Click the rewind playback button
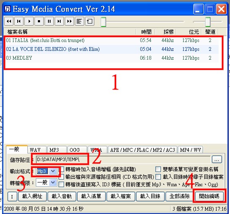Screen dimensions: 230x214 click(x=9, y=21)
